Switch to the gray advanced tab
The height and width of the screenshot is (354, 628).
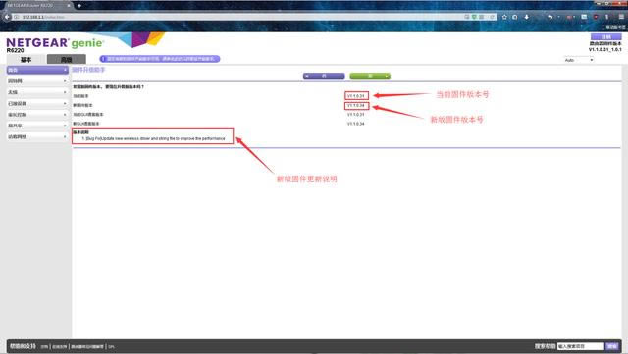coord(67,60)
